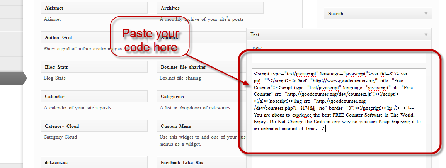
Task: Select the del.icio.us widget
Action: [94, 162]
